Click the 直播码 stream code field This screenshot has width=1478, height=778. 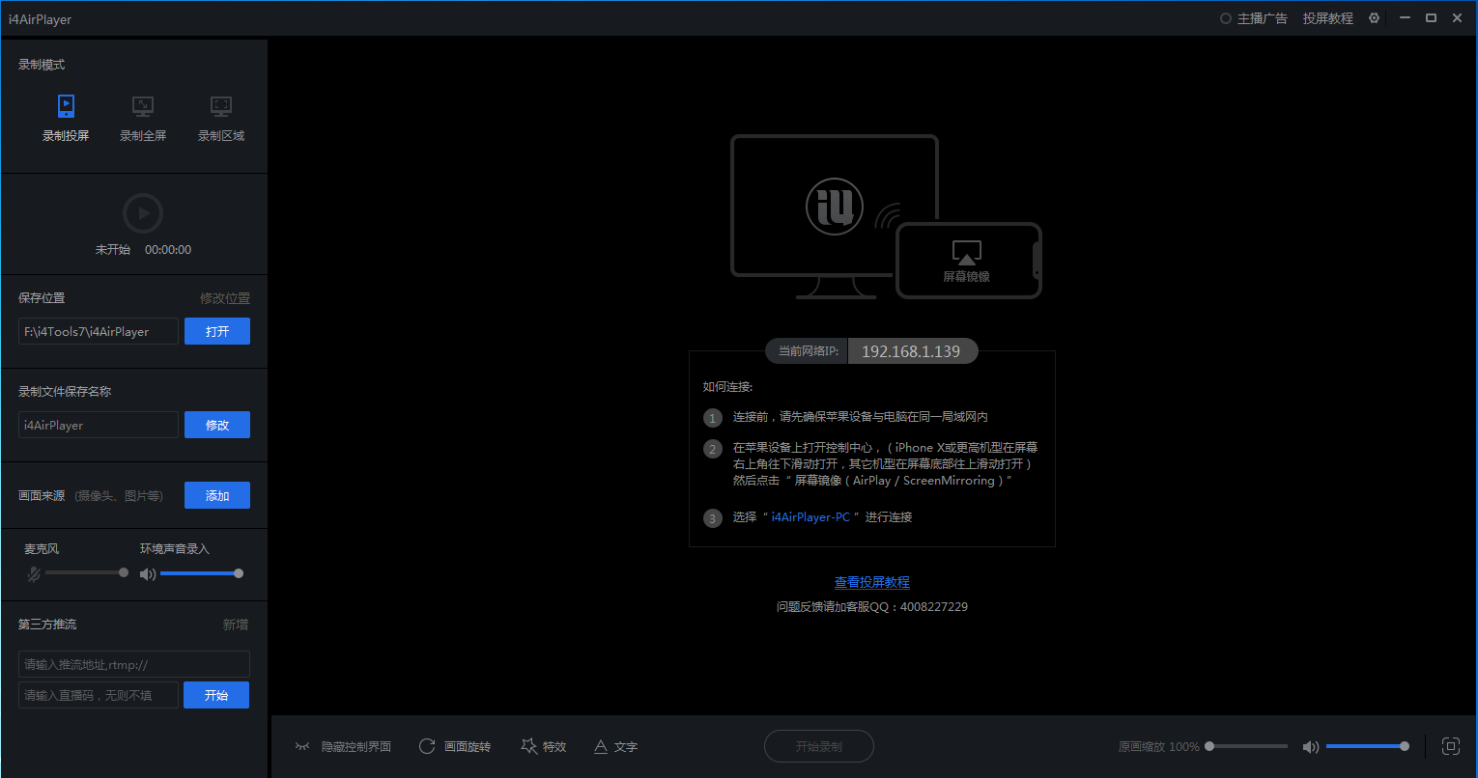pos(99,695)
